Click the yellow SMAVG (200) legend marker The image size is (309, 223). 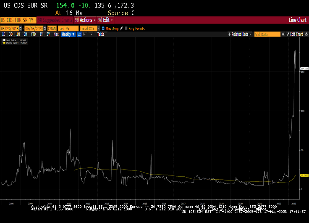pos(4,42)
